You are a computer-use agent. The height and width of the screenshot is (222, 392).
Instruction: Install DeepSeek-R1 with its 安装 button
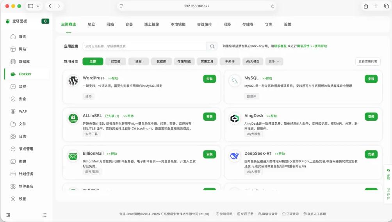[371, 154]
